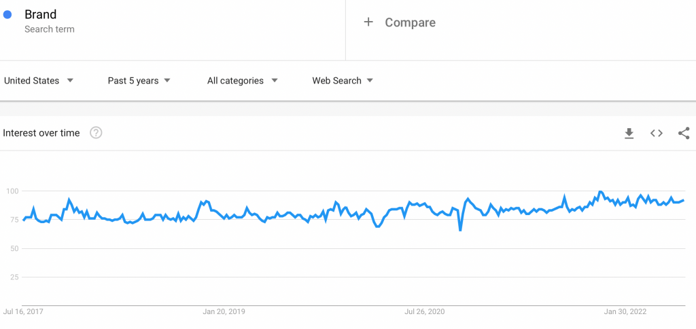Viewport: 696px width, 329px height.
Task: Select the Jul 26, 2020 axis date
Action: (x=425, y=312)
